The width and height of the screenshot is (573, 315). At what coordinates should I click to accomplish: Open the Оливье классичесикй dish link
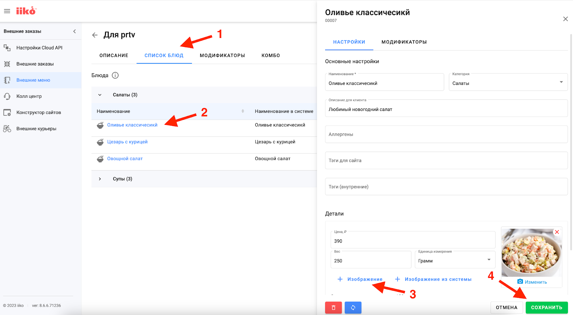(132, 125)
